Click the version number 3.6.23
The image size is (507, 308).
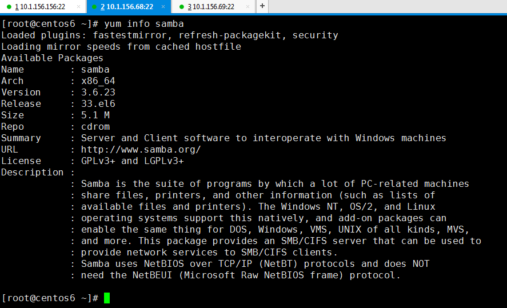tap(98, 93)
